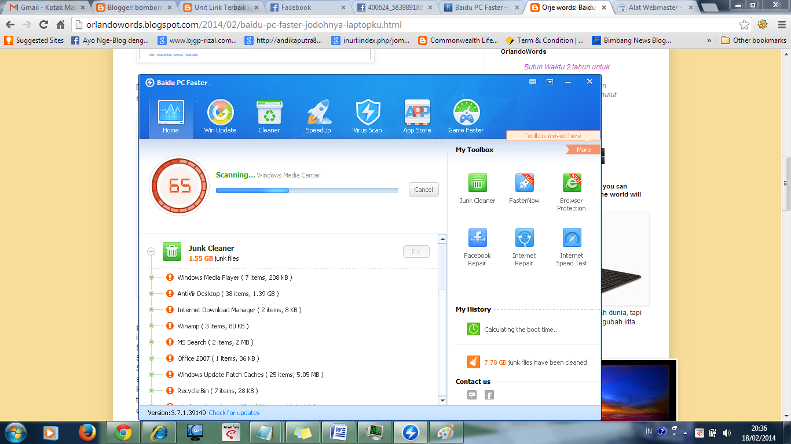Switch to the Alat Webmaster tab
The width and height of the screenshot is (791, 444).
point(654,8)
